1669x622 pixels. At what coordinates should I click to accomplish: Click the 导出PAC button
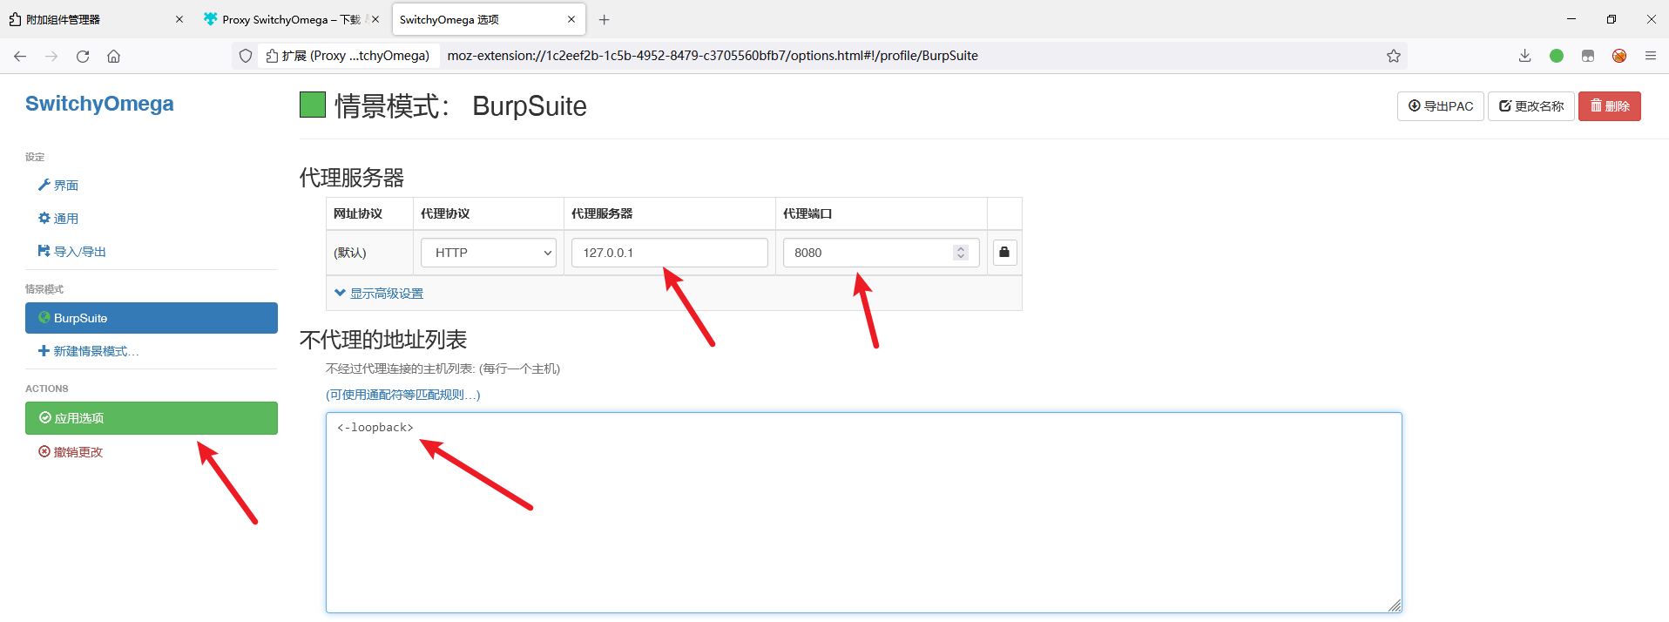pyautogui.click(x=1441, y=106)
